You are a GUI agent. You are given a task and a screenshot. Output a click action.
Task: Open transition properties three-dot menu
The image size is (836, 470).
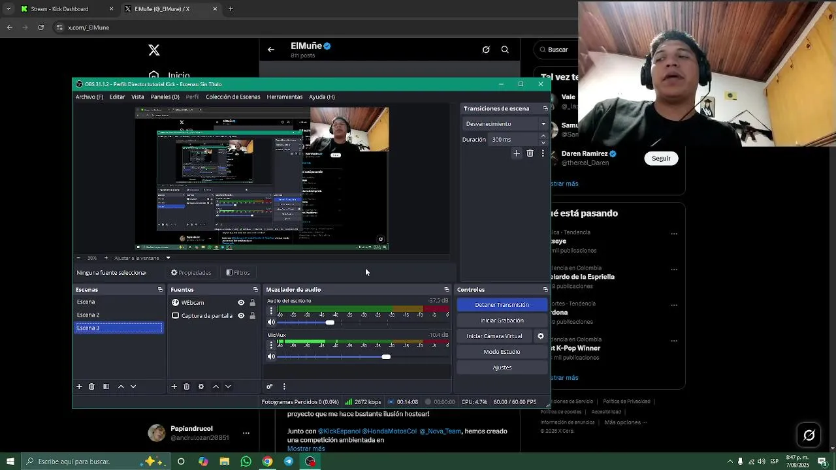point(543,153)
